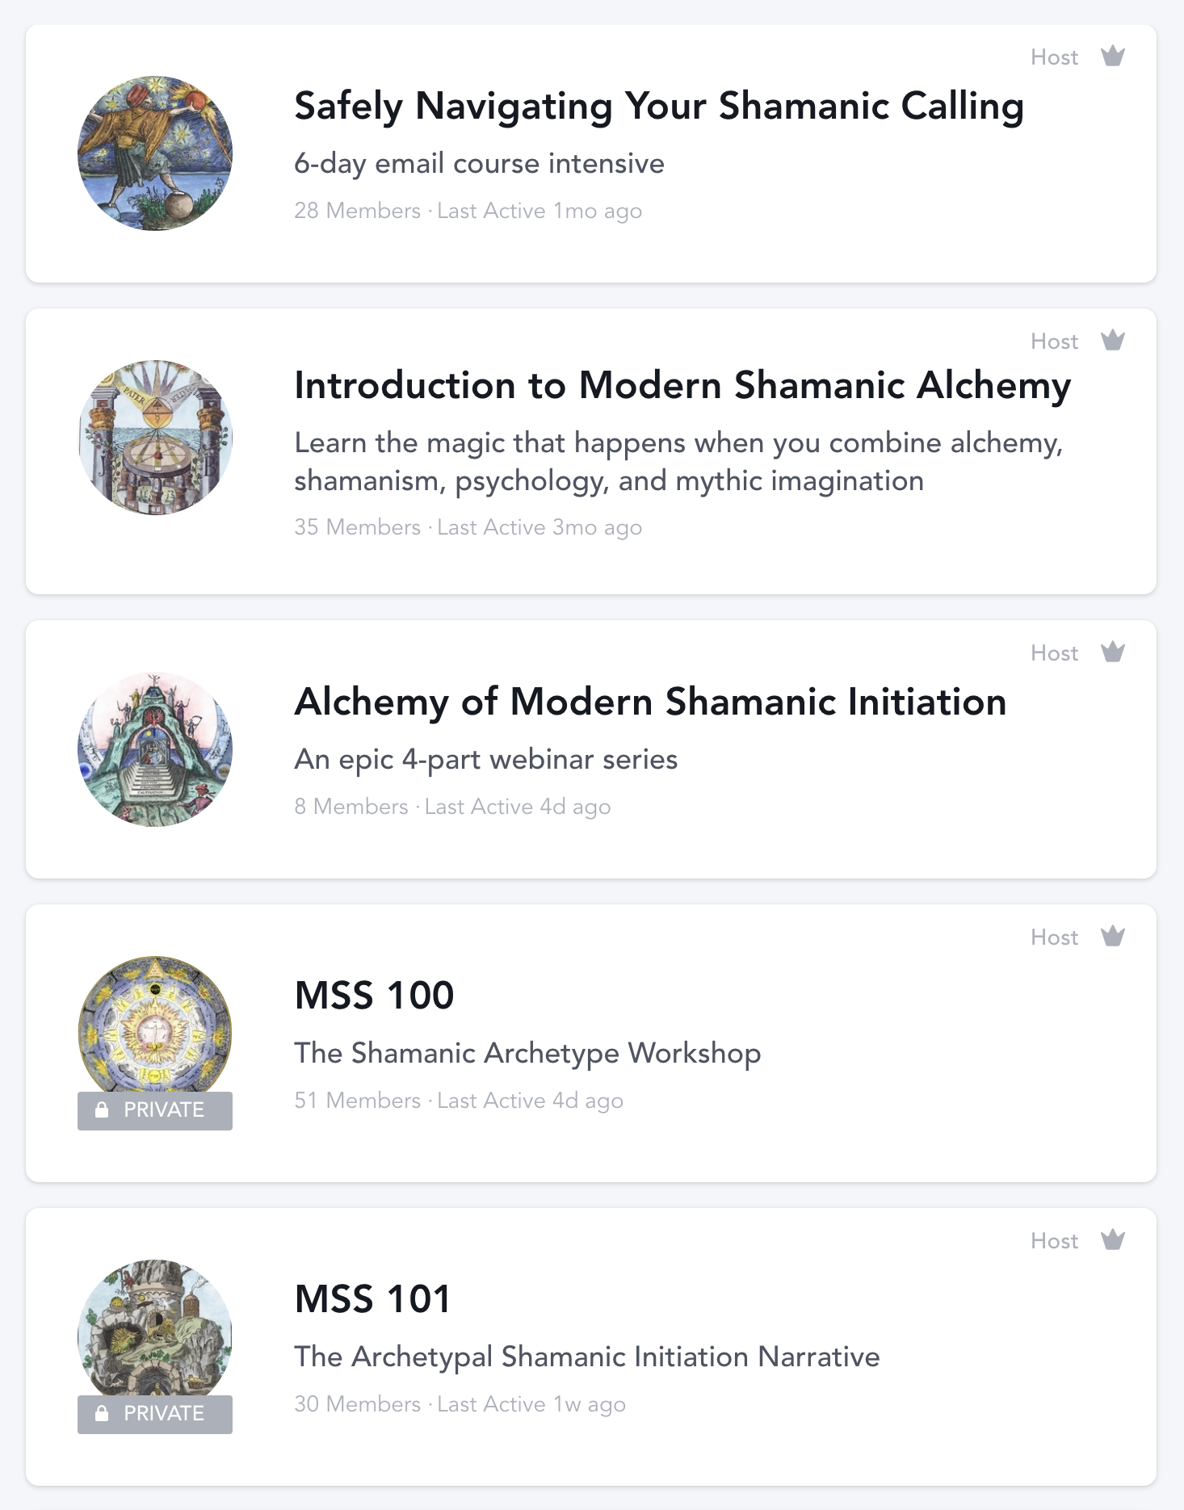Click the crown icon on MSS 100 card
Screen dimensions: 1184x1510
(1113, 937)
